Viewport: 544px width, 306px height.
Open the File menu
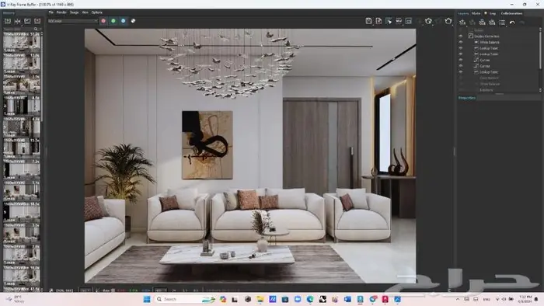click(51, 12)
